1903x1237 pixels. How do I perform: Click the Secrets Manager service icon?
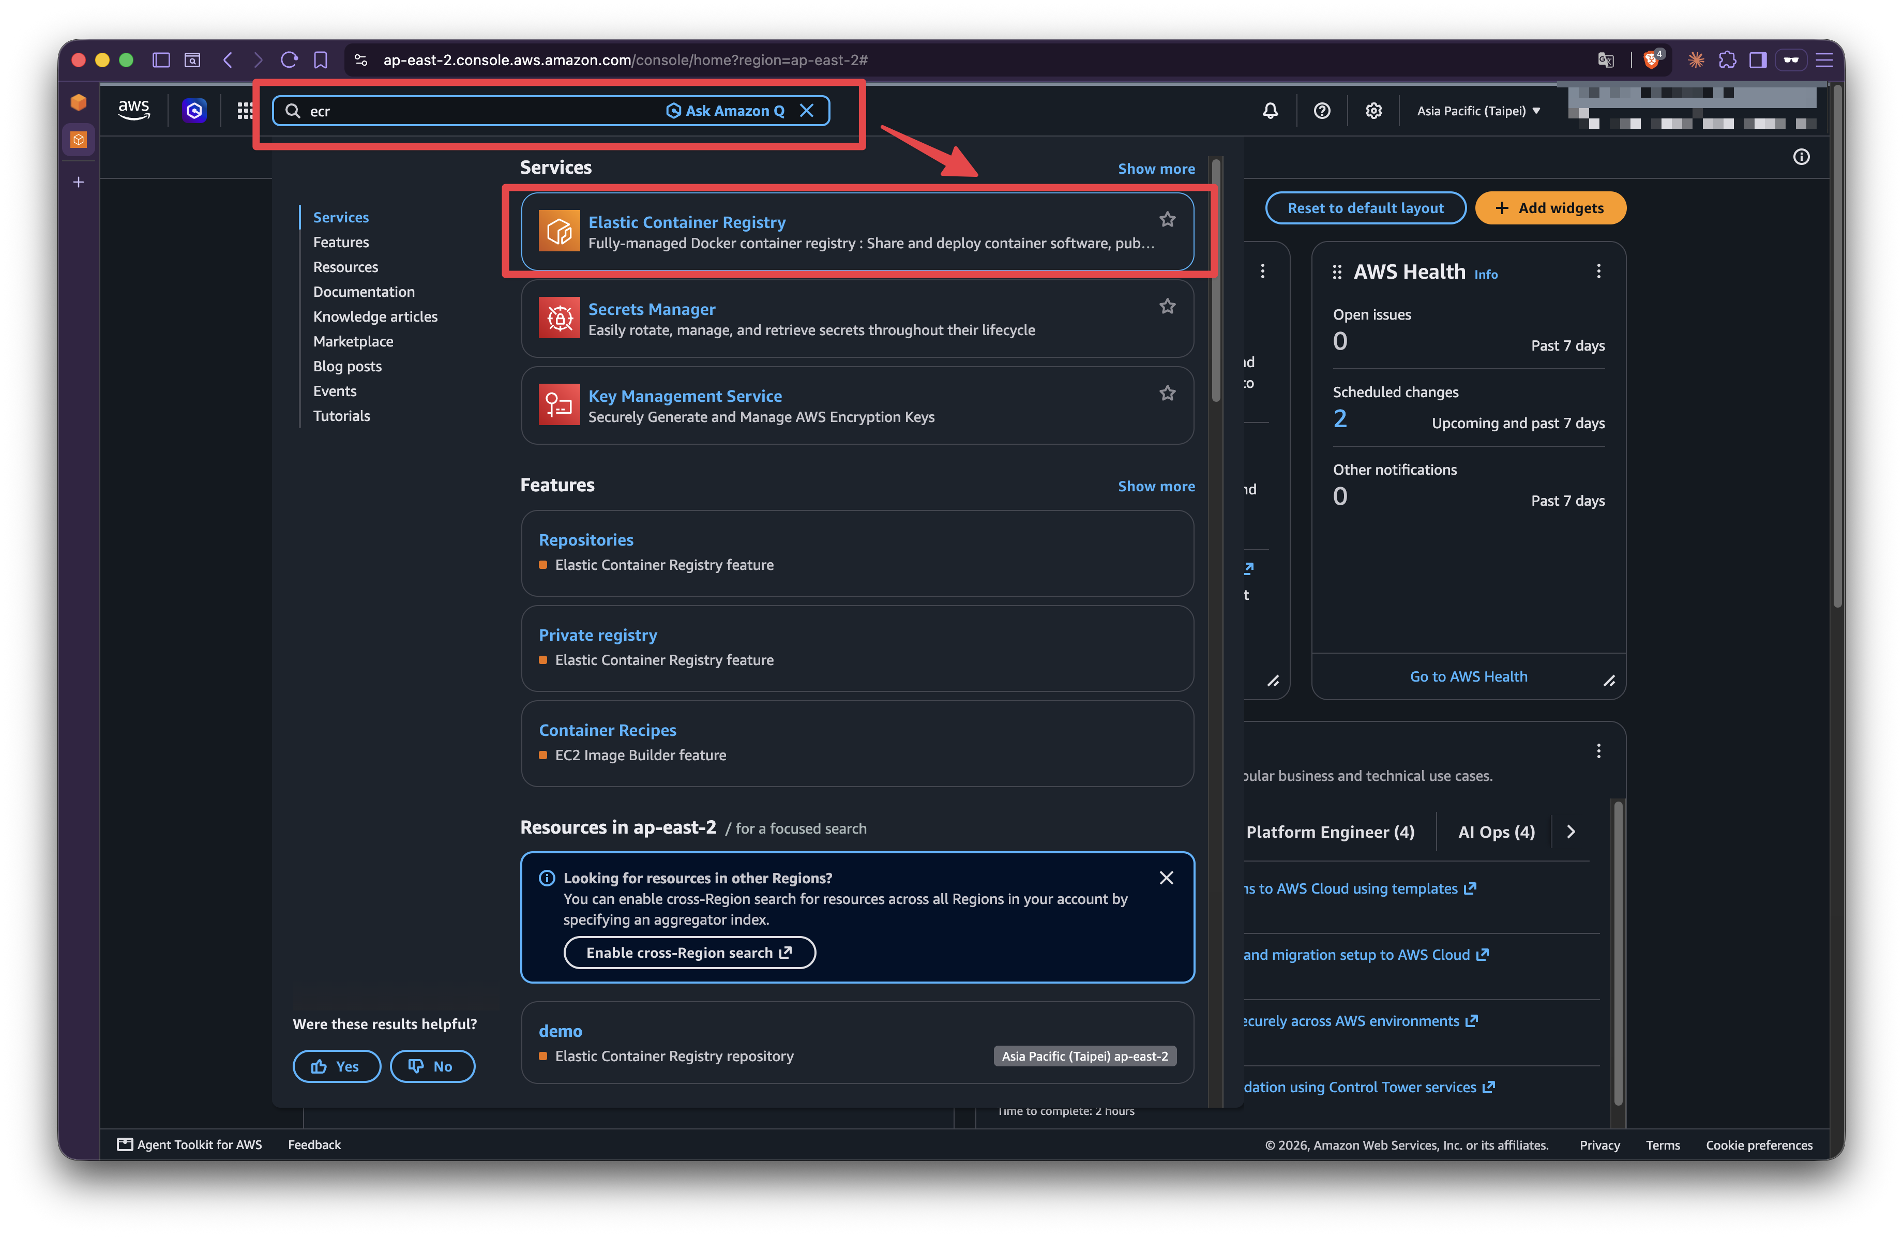click(559, 318)
